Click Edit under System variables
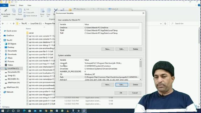 point(122,84)
